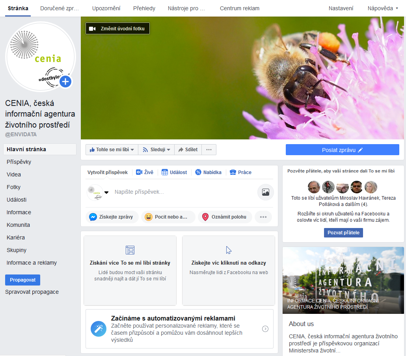The image size is (406, 356).
Task: Click the smiley emoji icon for Pocit nebo a...
Action: 148,217
